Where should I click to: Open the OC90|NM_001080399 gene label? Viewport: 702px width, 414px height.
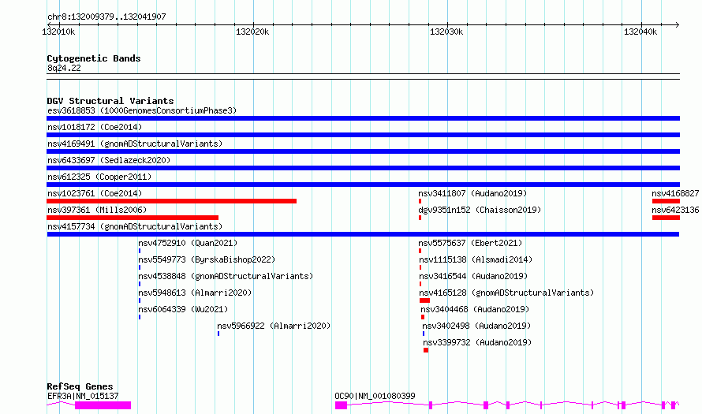375,396
